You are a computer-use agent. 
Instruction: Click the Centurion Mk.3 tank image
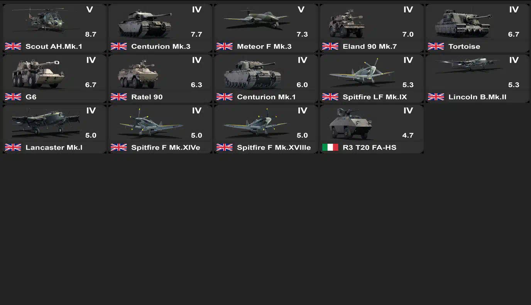(x=145, y=24)
